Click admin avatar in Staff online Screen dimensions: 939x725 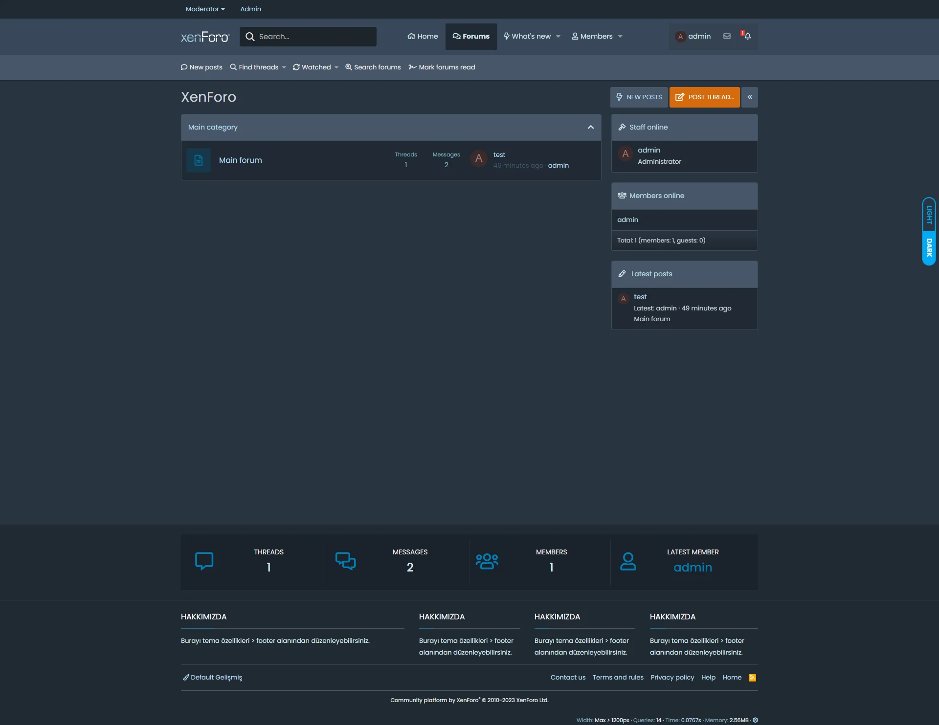click(x=625, y=154)
